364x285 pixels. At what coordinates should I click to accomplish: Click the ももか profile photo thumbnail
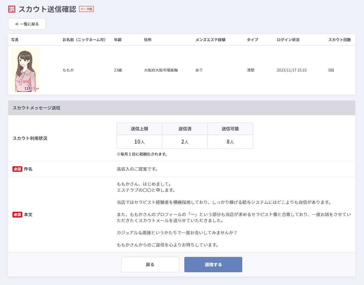point(26,70)
